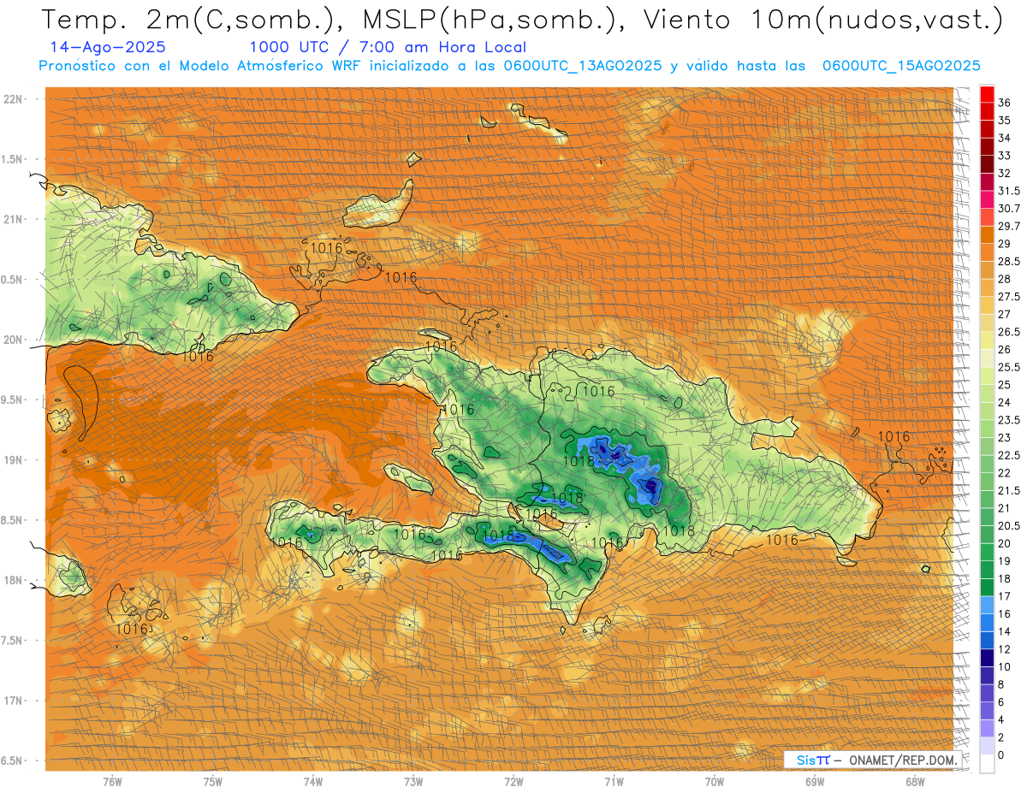Image resolution: width=1027 pixels, height=793 pixels.
Task: Click the '70W' longitude axis label
Action: tap(714, 782)
